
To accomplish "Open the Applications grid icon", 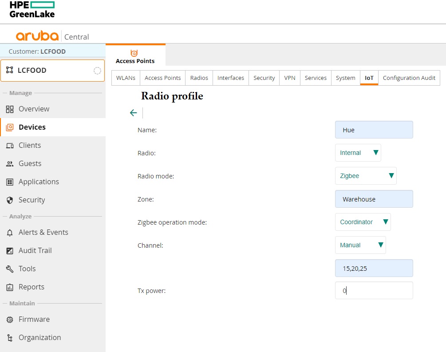I will click(x=10, y=182).
